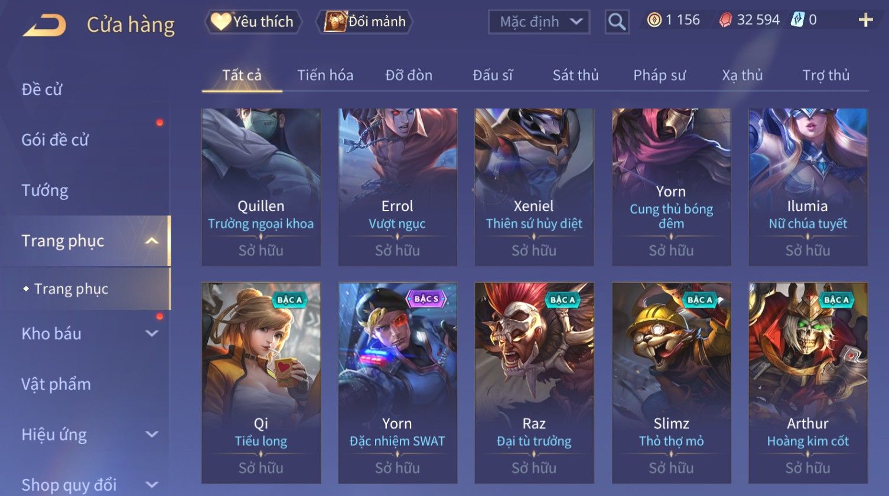889x496 pixels.
Task: Select Raz Đại tù trưởng skin card
Action: click(534, 383)
